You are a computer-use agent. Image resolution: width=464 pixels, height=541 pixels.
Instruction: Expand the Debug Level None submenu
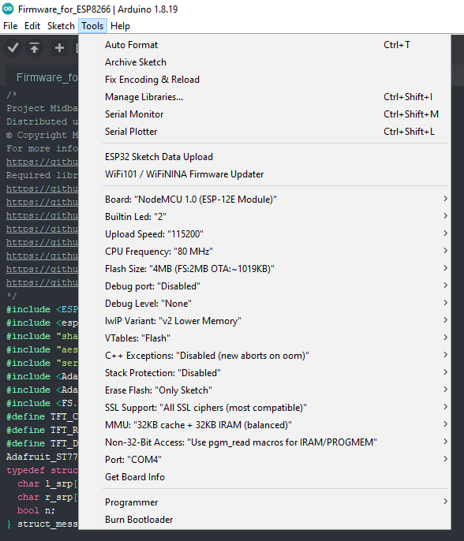coord(265,304)
